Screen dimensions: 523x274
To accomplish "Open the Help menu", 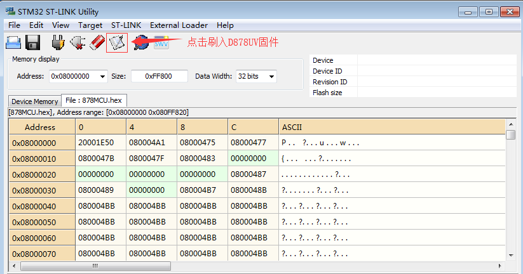I will click(x=225, y=25).
